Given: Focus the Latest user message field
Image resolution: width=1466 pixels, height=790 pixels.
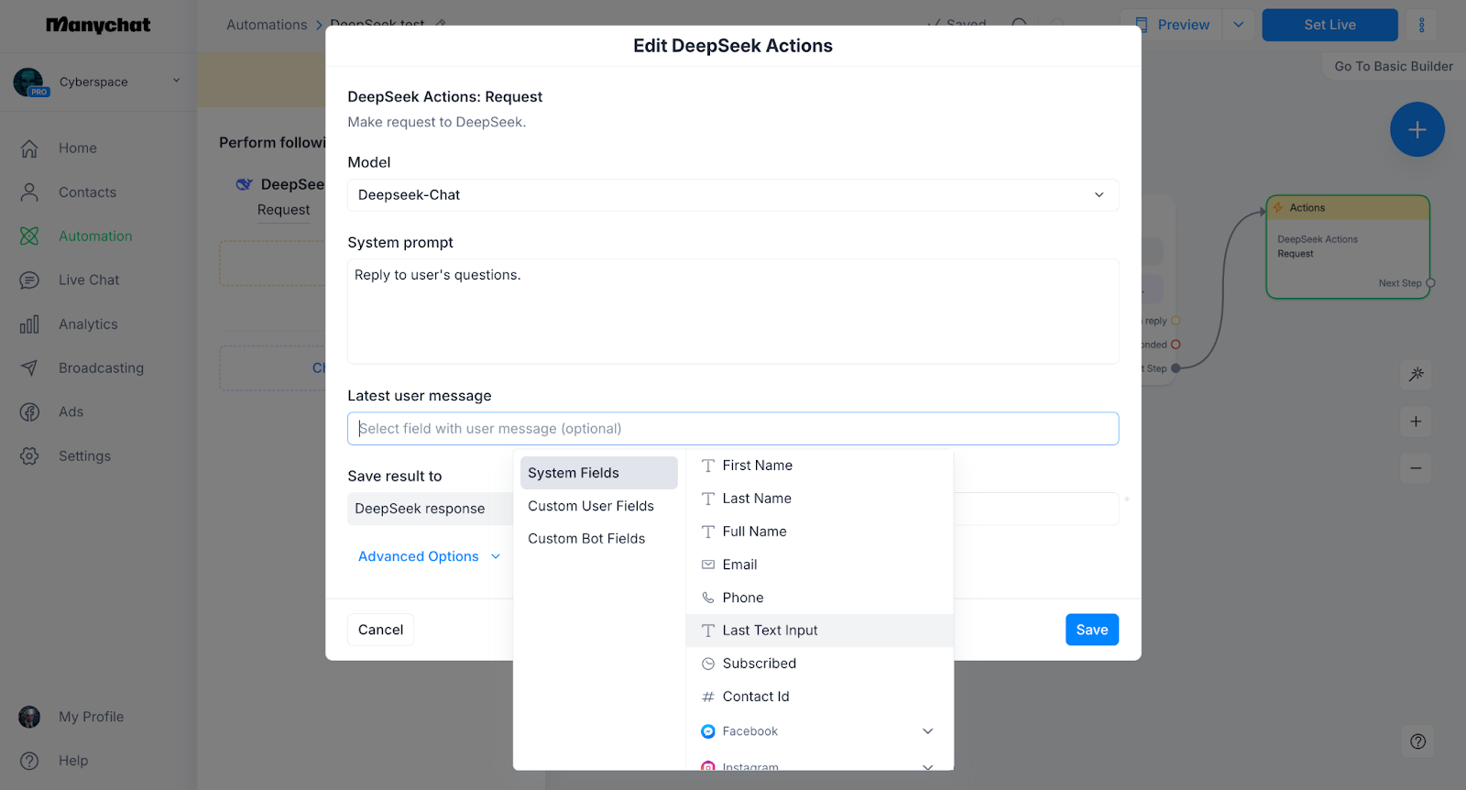Looking at the screenshot, I should pyautogui.click(x=733, y=429).
